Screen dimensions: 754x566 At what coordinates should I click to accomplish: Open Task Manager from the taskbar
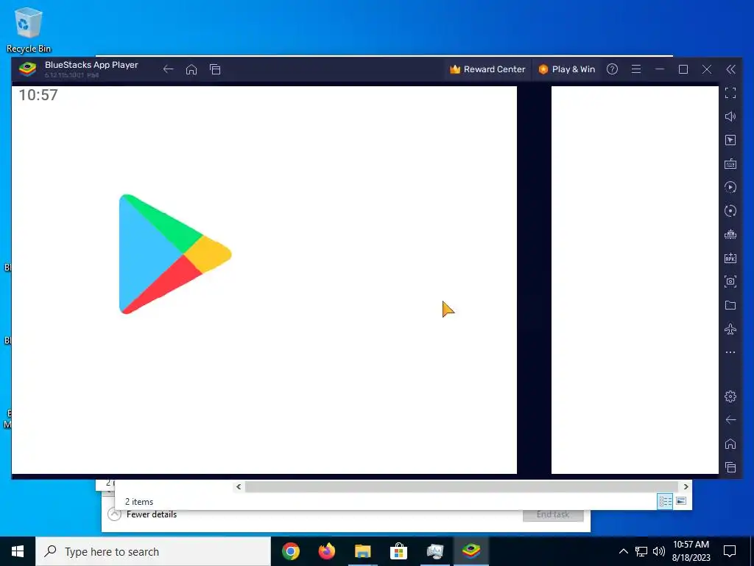tap(434, 551)
